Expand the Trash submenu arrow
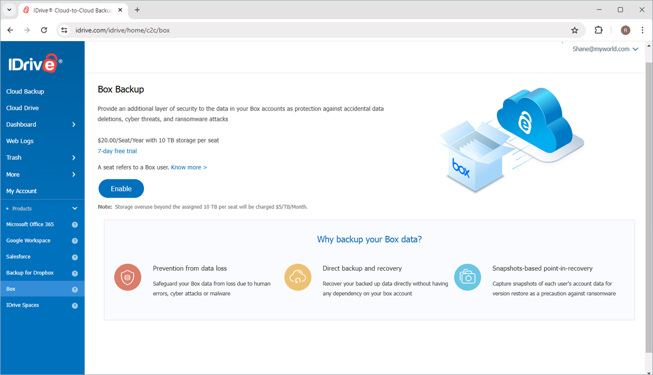This screenshot has width=653, height=375. pos(74,158)
